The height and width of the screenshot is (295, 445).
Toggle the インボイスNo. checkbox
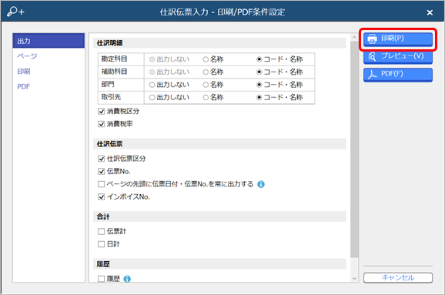tap(102, 196)
